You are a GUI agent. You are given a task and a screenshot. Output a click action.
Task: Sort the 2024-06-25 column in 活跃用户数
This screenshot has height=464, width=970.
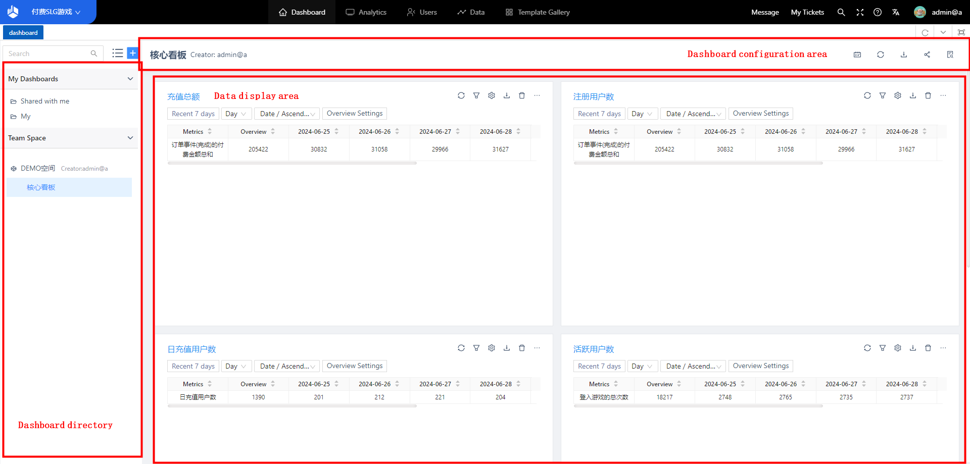[743, 384]
